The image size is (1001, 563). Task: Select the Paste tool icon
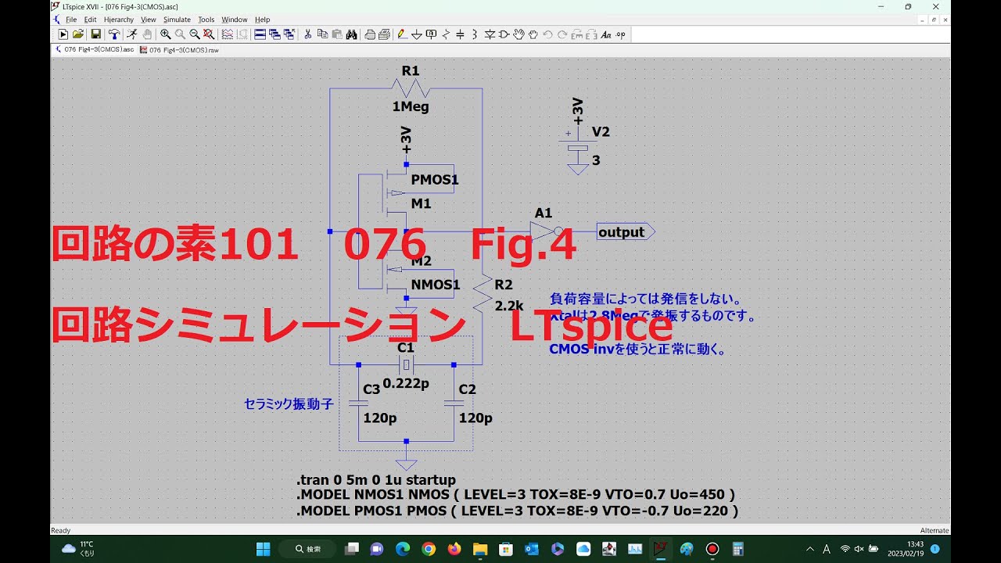point(336,34)
